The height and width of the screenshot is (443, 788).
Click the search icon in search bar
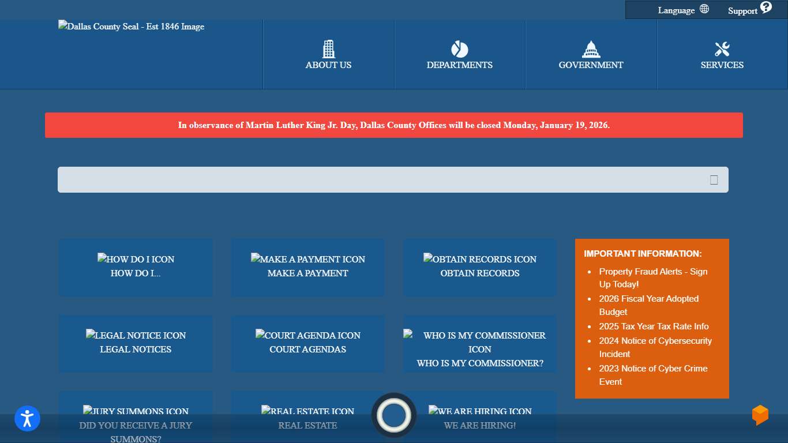(714, 180)
